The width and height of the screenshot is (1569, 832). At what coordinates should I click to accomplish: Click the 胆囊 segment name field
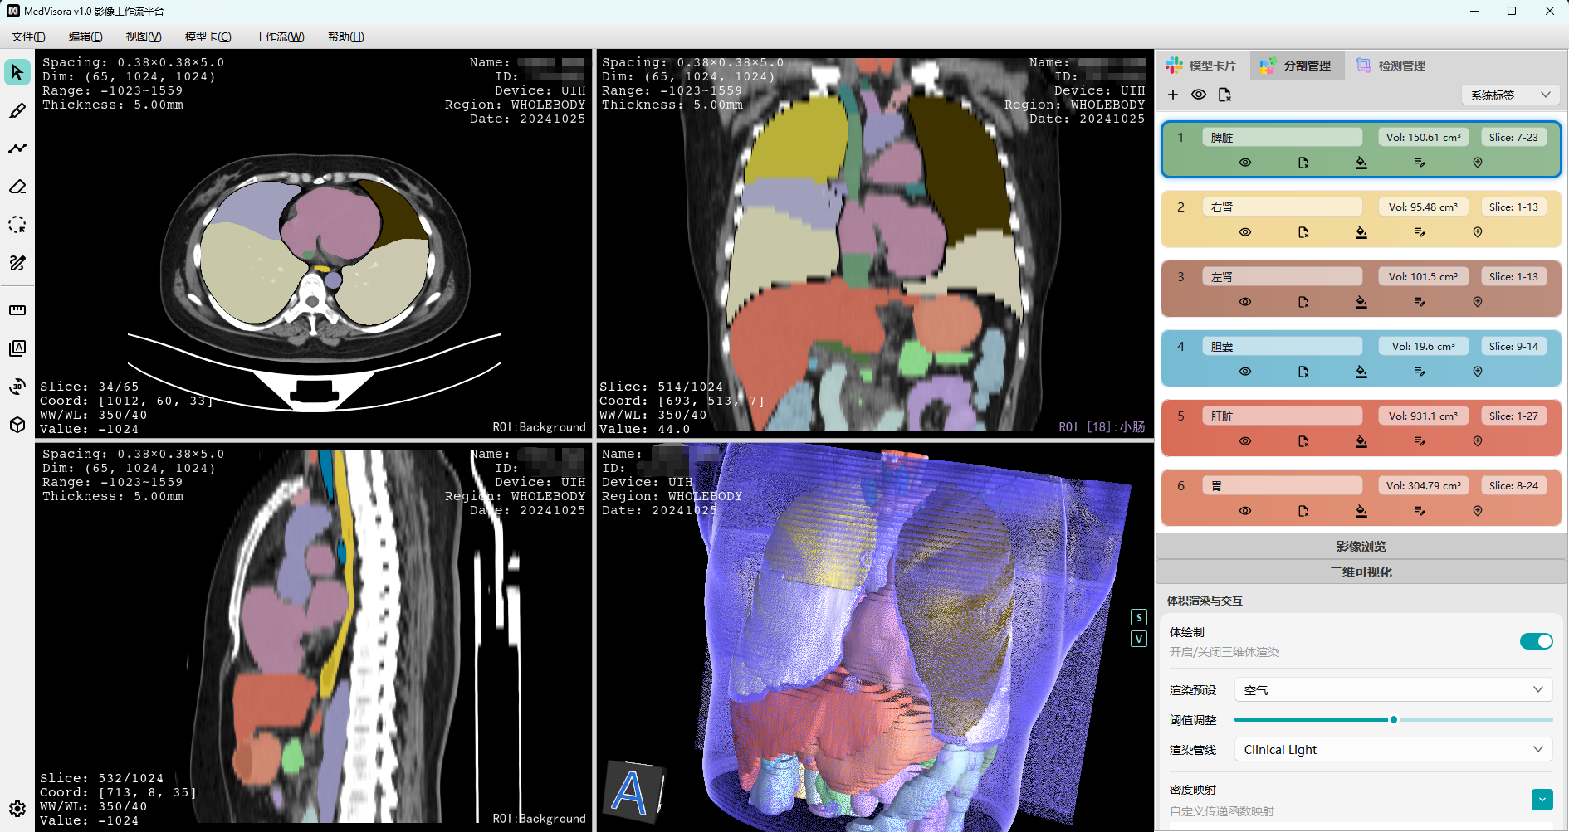pyautogui.click(x=1283, y=347)
